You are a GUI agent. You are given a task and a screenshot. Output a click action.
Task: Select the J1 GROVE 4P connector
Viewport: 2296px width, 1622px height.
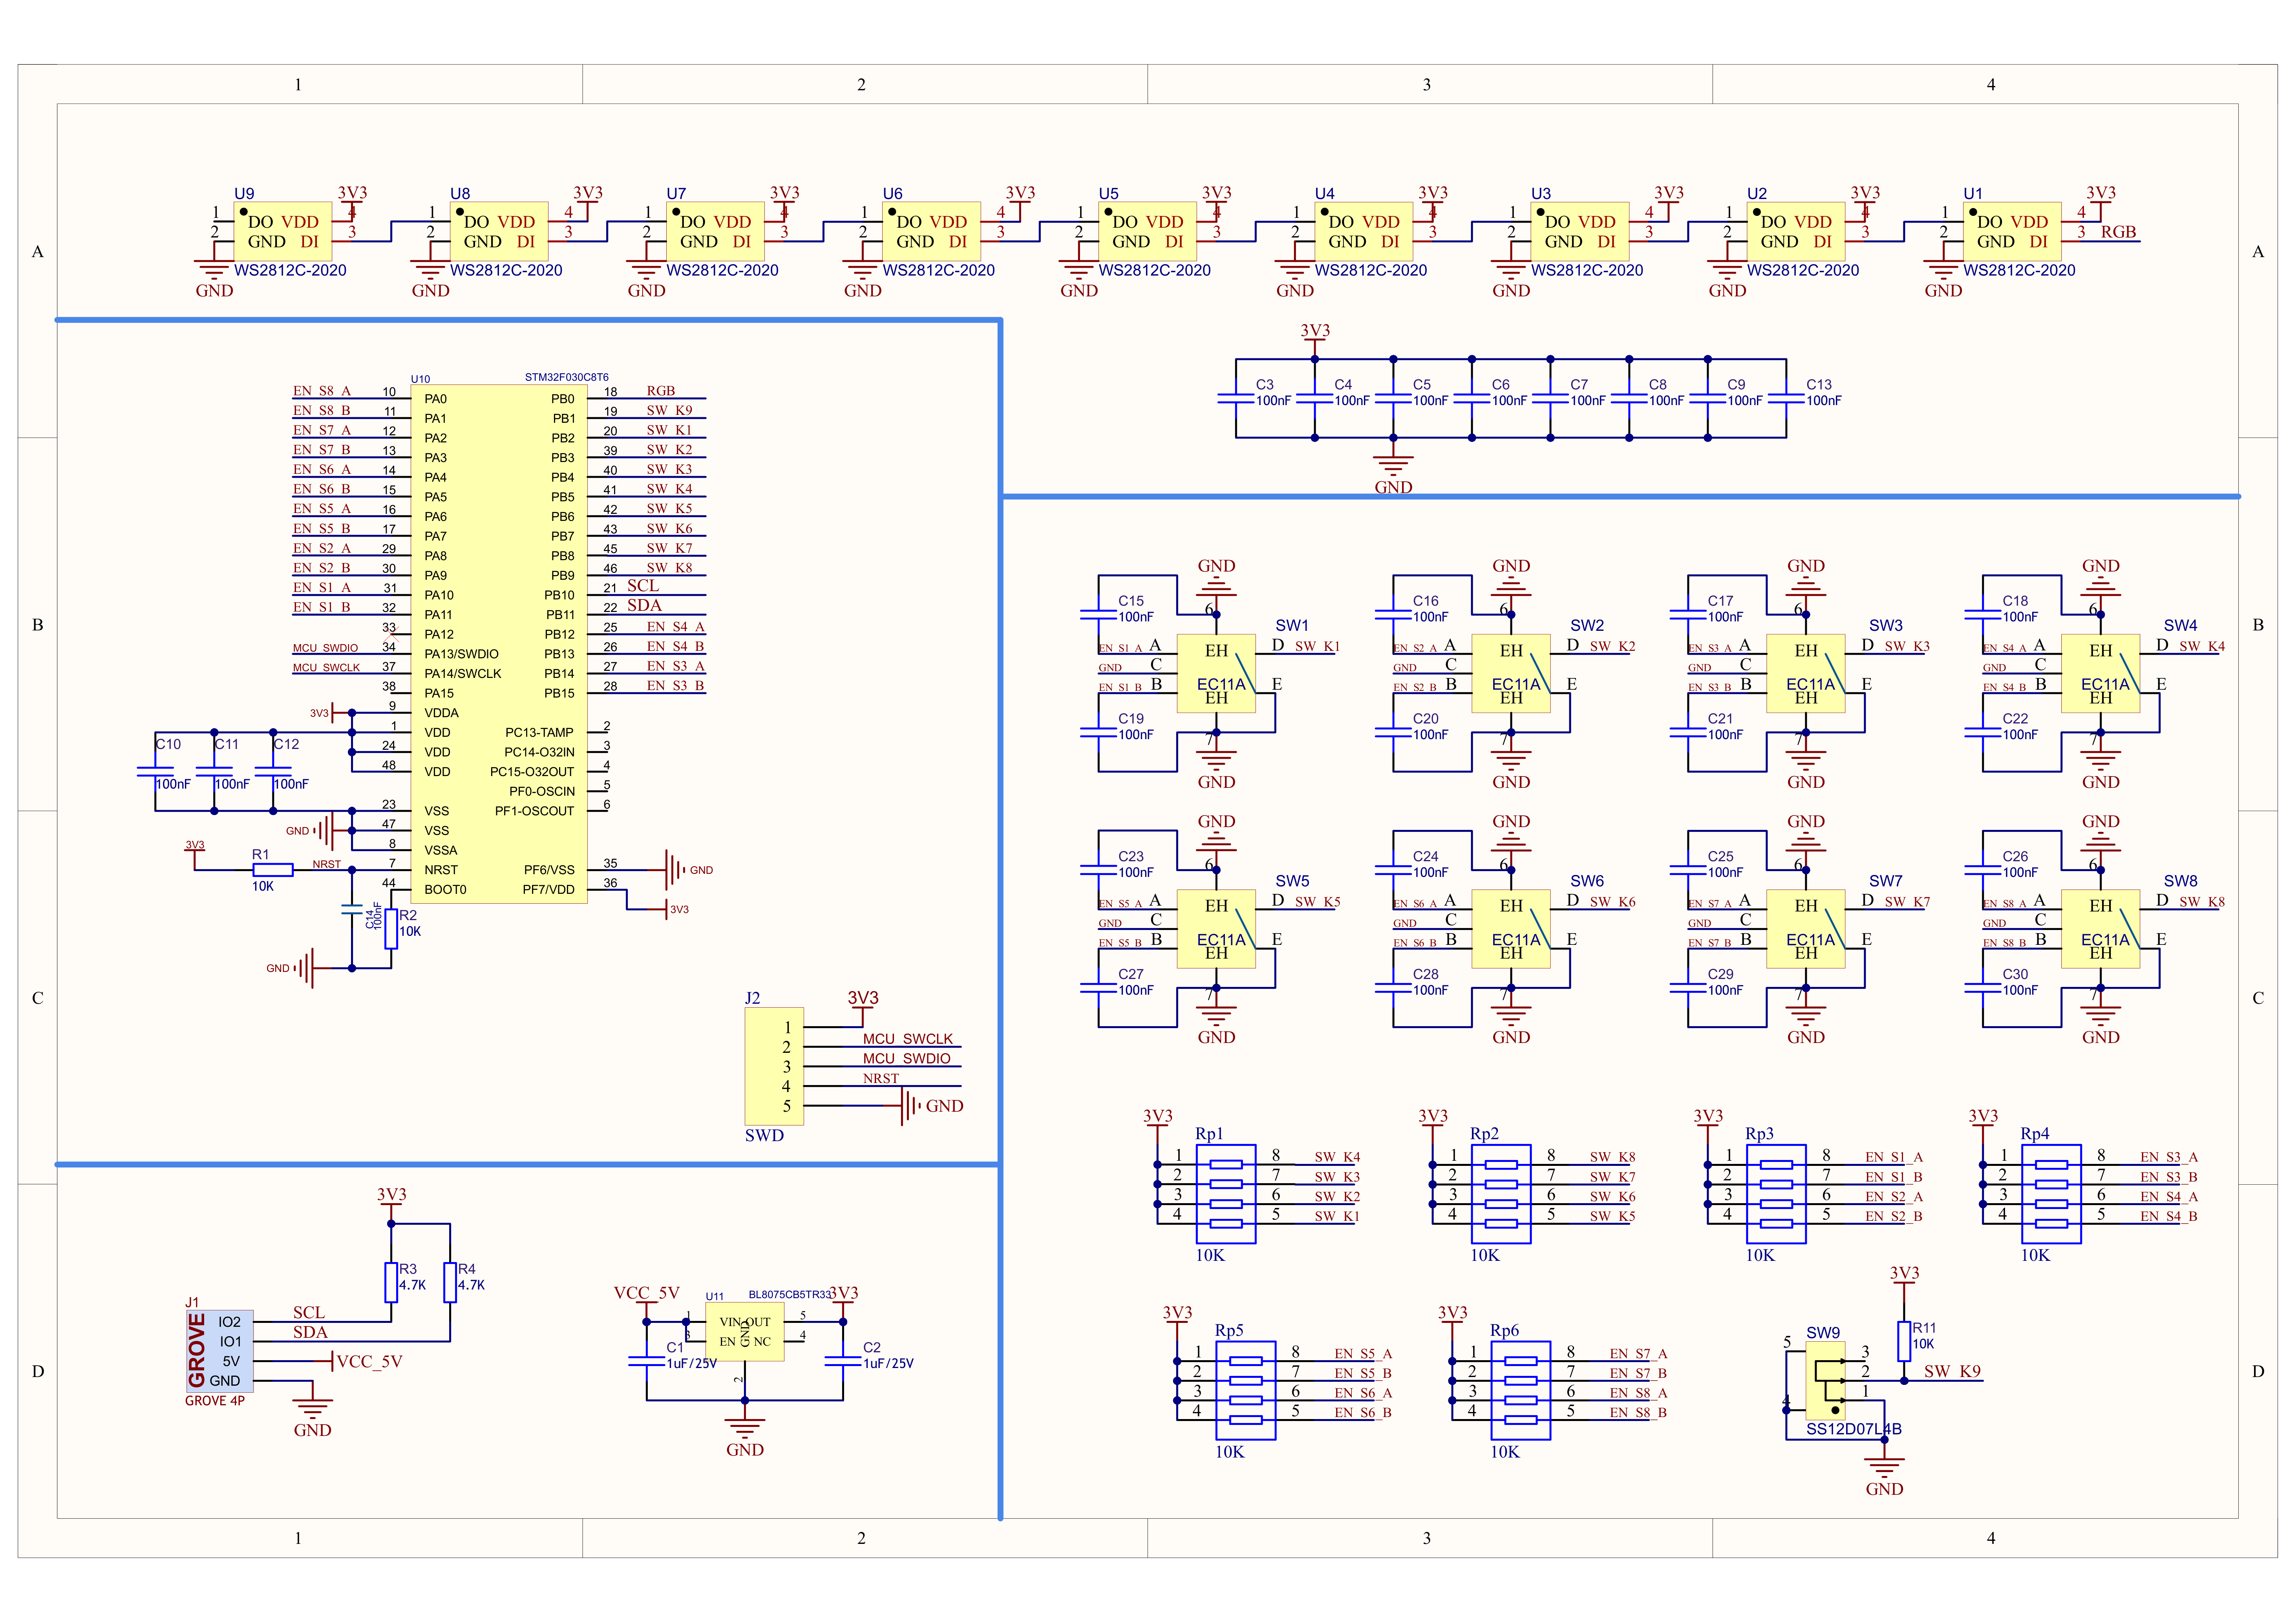pyautogui.click(x=219, y=1351)
